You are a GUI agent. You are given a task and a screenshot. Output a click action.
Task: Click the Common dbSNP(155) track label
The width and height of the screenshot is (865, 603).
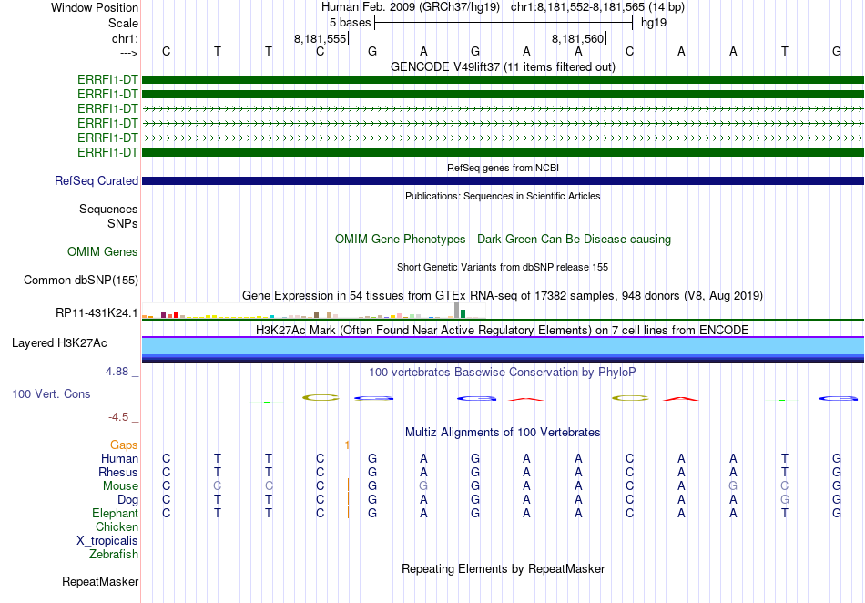point(81,281)
